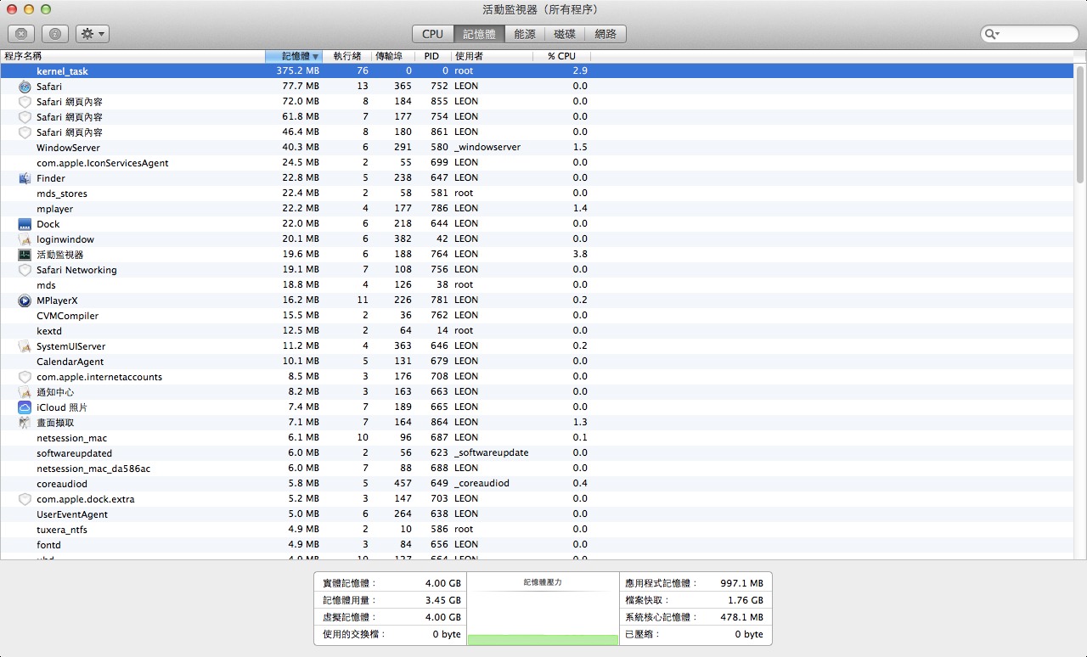Select the softwareupdated process

pos(538,453)
